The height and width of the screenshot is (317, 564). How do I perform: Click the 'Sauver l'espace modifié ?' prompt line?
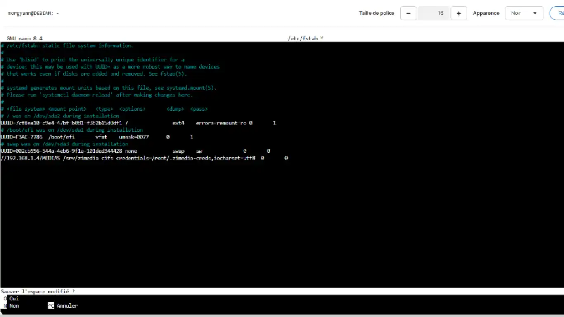click(x=38, y=291)
